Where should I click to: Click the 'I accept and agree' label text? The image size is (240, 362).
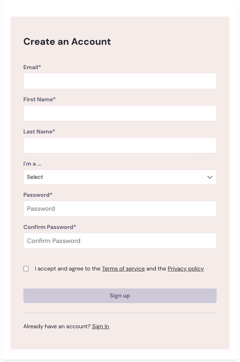click(67, 269)
